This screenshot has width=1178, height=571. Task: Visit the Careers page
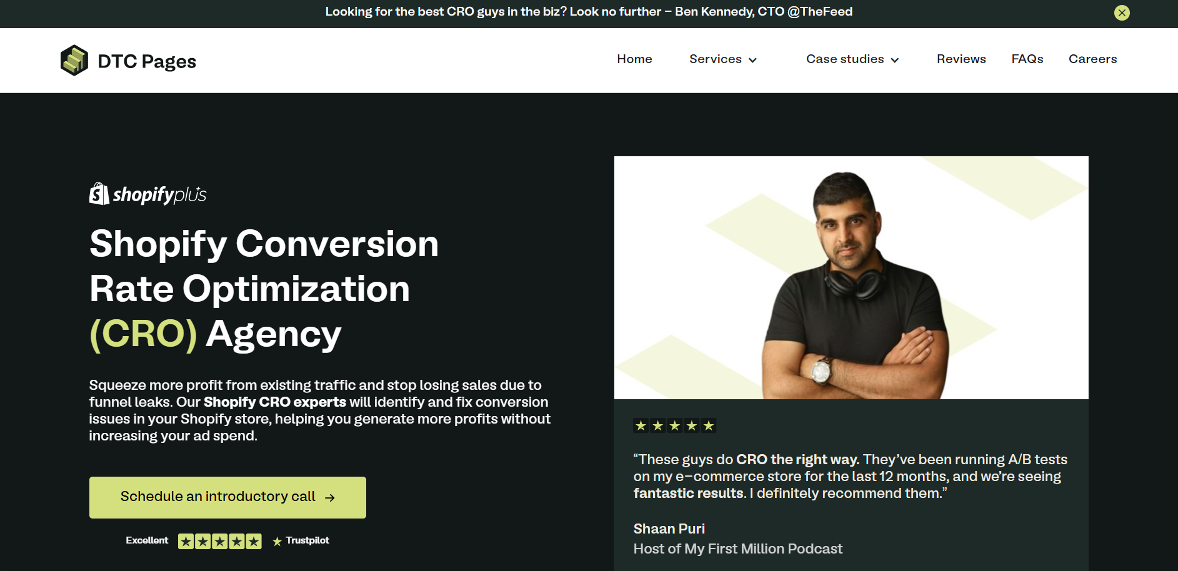[1092, 59]
